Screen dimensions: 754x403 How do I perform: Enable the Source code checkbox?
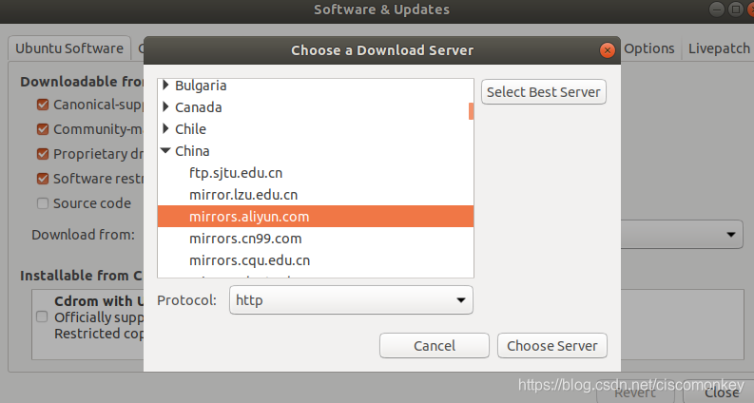[x=43, y=203]
